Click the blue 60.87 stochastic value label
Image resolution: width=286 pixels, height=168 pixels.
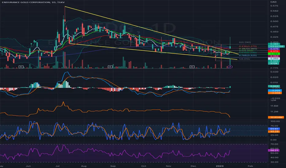point(274,129)
